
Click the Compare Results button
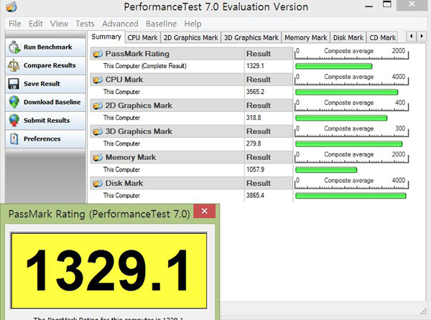point(45,65)
